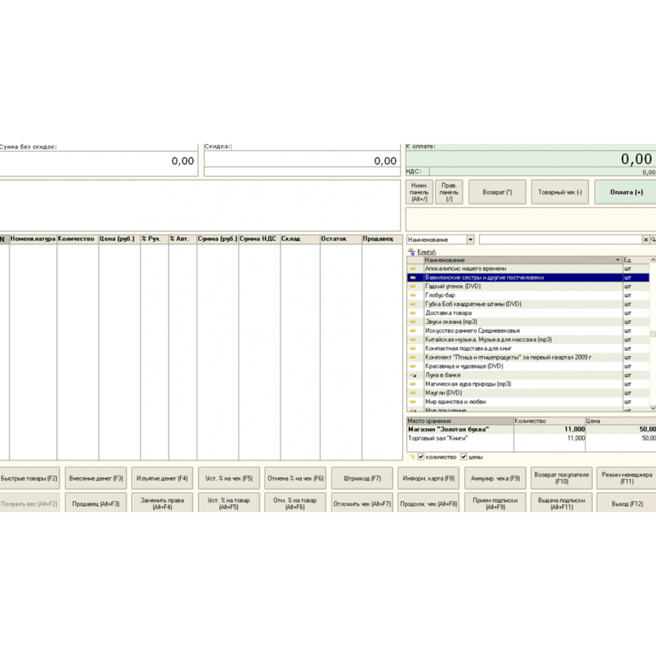Click Внесение денег (F3) button
This screenshot has width=656, height=656.
[x=96, y=478]
